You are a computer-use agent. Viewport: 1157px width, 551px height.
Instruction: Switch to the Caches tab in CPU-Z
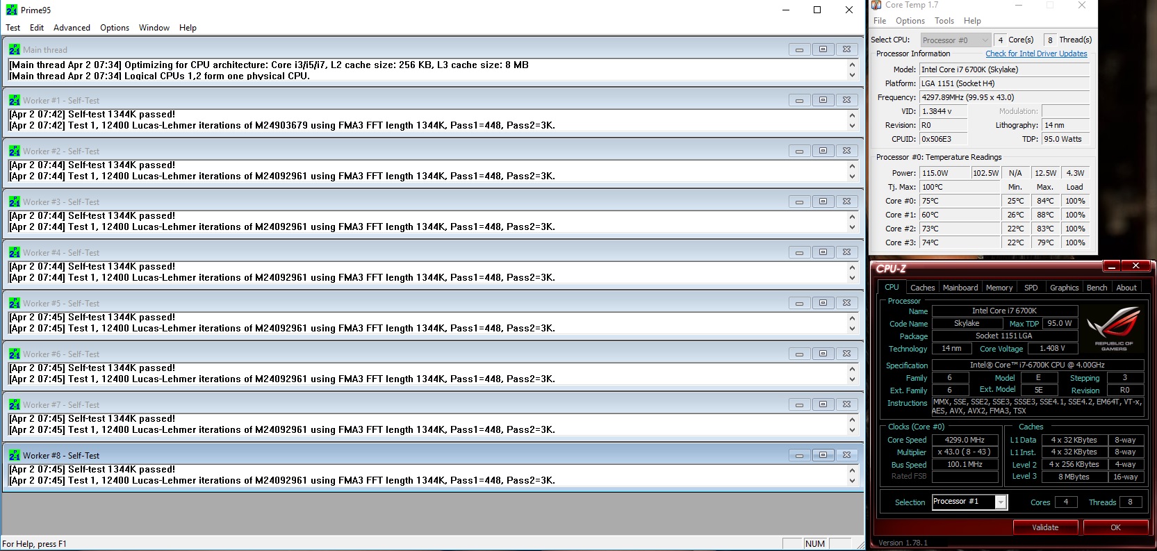[922, 288]
